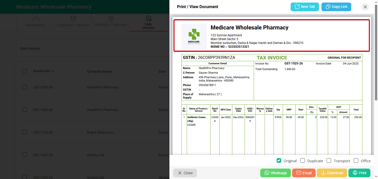
Task: Sort by the Invoice No column header
Action: pos(43,71)
